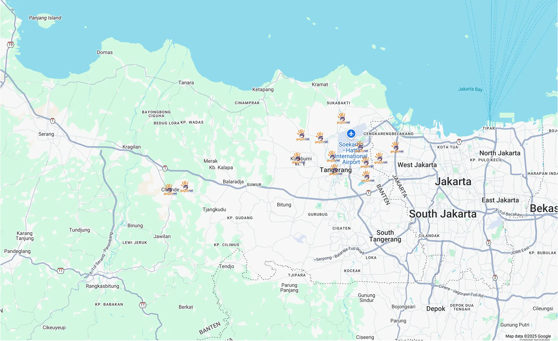Select gayuhnet marker overlapping Kutabumi label
The height and width of the screenshot is (341, 558).
(298, 158)
